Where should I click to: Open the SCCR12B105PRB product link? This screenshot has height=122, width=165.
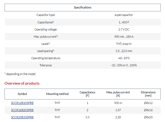(x=22, y=103)
